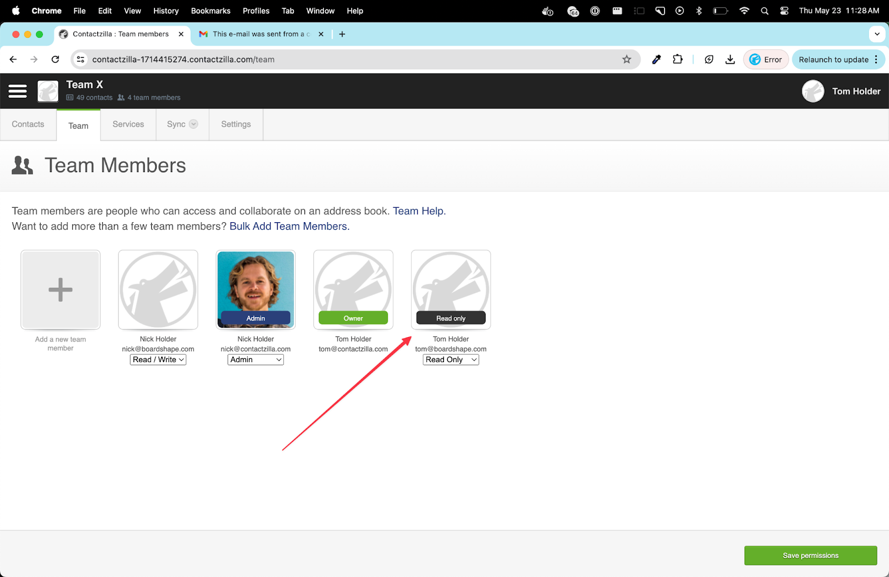Image resolution: width=889 pixels, height=577 pixels.
Task: Click Nick Holder's photo thumbnail
Action: (256, 289)
